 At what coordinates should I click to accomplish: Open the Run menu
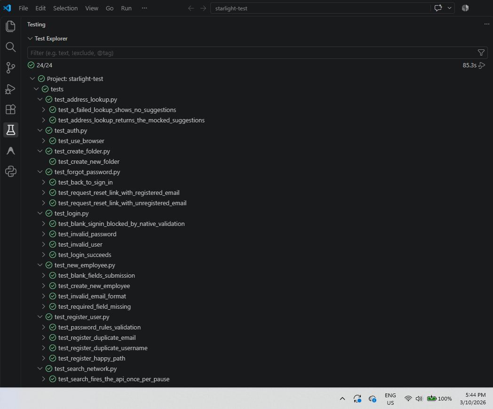click(x=127, y=8)
